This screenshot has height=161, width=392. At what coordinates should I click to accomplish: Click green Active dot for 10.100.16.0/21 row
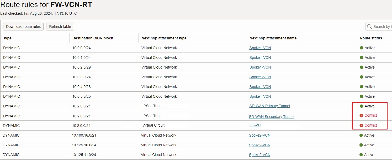tap(361, 135)
